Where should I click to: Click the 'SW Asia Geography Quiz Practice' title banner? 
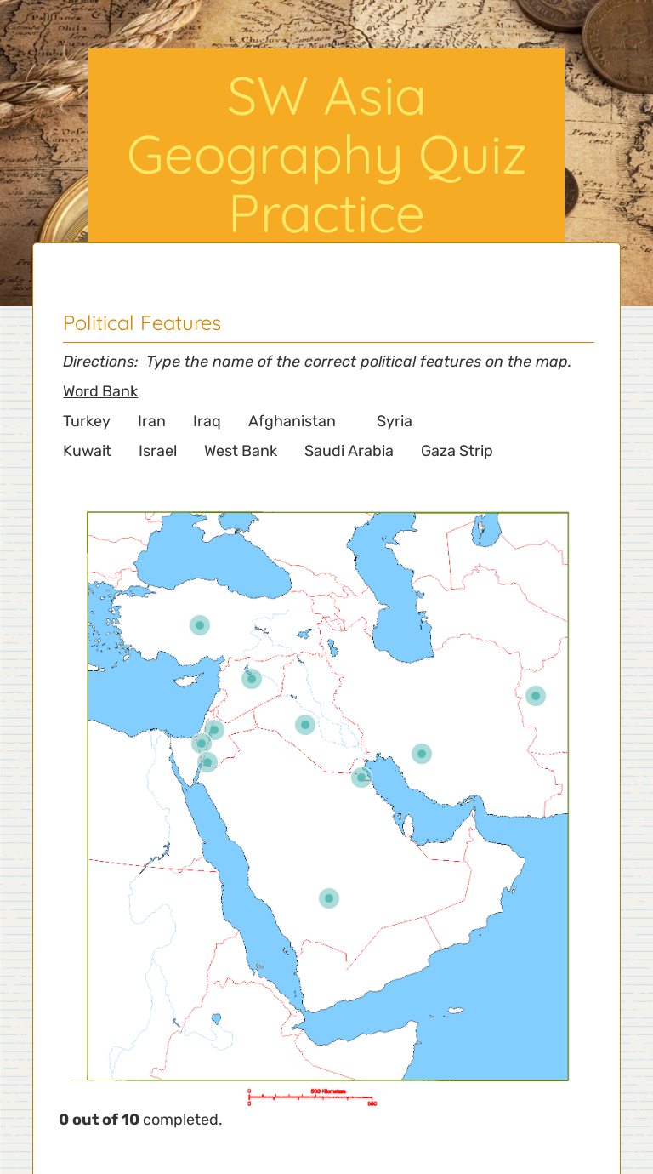click(326, 155)
